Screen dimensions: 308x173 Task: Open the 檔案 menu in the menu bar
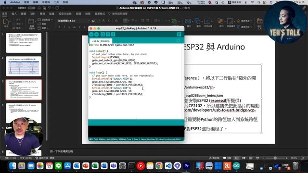(26, 2)
